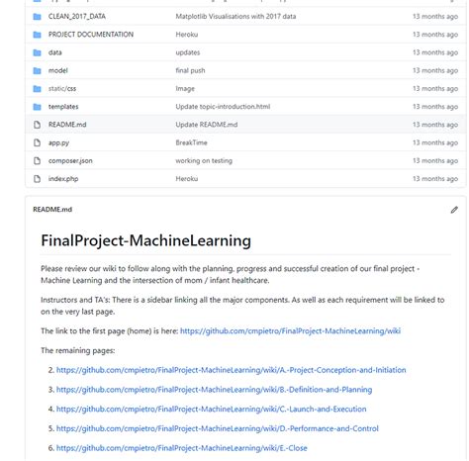
Task: Open the A.-Project-Conception-and-Initiation wiki link
Action: [x=232, y=370]
